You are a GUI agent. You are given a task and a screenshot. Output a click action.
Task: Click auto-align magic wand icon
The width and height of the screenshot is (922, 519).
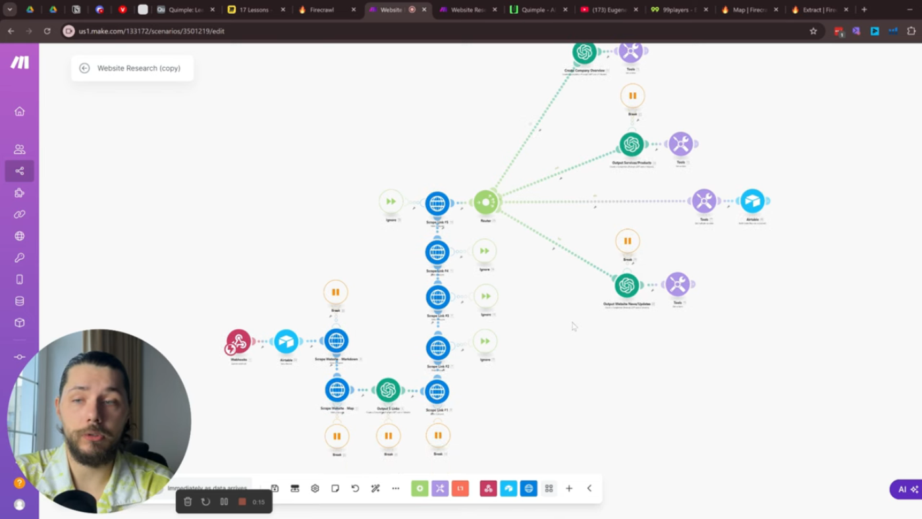pyautogui.click(x=375, y=489)
